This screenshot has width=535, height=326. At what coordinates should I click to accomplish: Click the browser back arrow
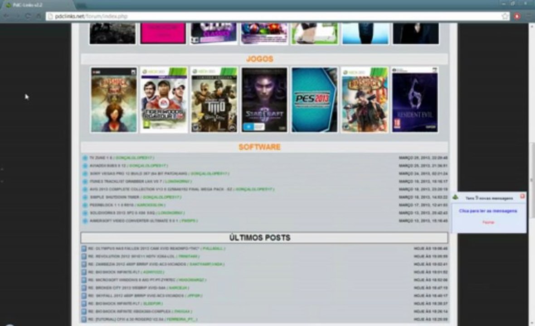[6, 16]
